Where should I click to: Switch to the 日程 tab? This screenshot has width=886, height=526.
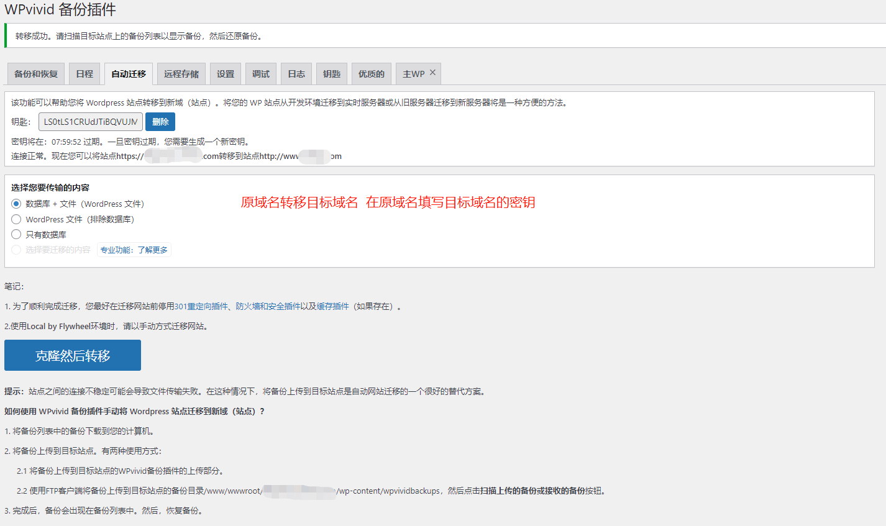84,74
